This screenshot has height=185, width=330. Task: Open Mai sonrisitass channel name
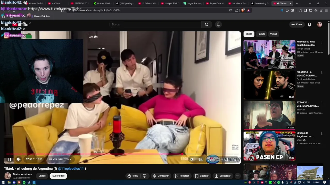[22, 174]
